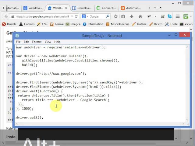This screenshot has height=146, width=195.
Task: Open the bookmarks list icon
Action: pyautogui.click(x=123, y=16)
